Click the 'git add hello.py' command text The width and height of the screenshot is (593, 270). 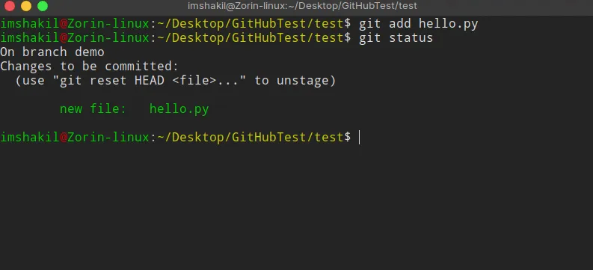tap(418, 24)
